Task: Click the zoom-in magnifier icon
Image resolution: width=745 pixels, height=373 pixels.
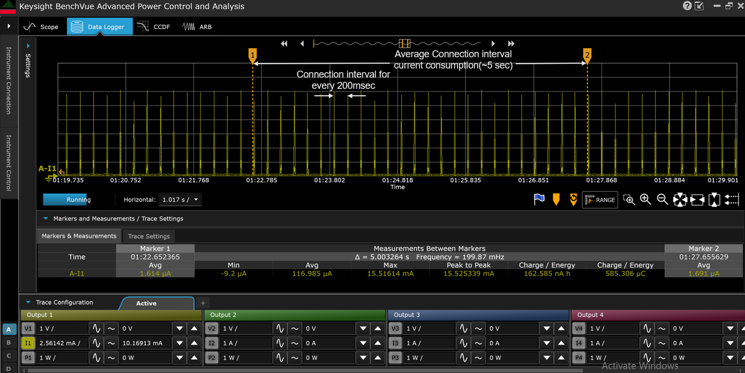Action: (645, 200)
